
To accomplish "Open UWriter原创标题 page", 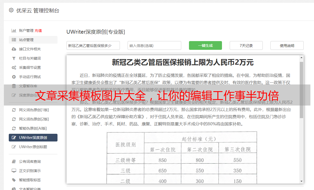I will 33,147.
